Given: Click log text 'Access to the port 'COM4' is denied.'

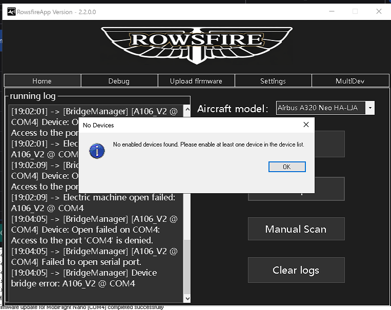Looking at the screenshot, I should point(82,240).
